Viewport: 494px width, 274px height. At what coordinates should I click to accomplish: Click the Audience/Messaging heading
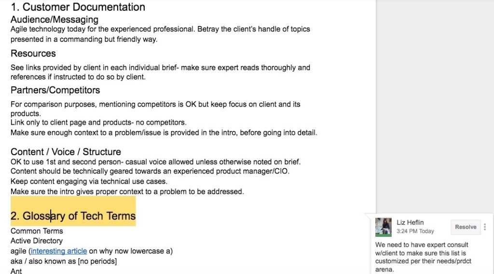pyautogui.click(x=55, y=20)
